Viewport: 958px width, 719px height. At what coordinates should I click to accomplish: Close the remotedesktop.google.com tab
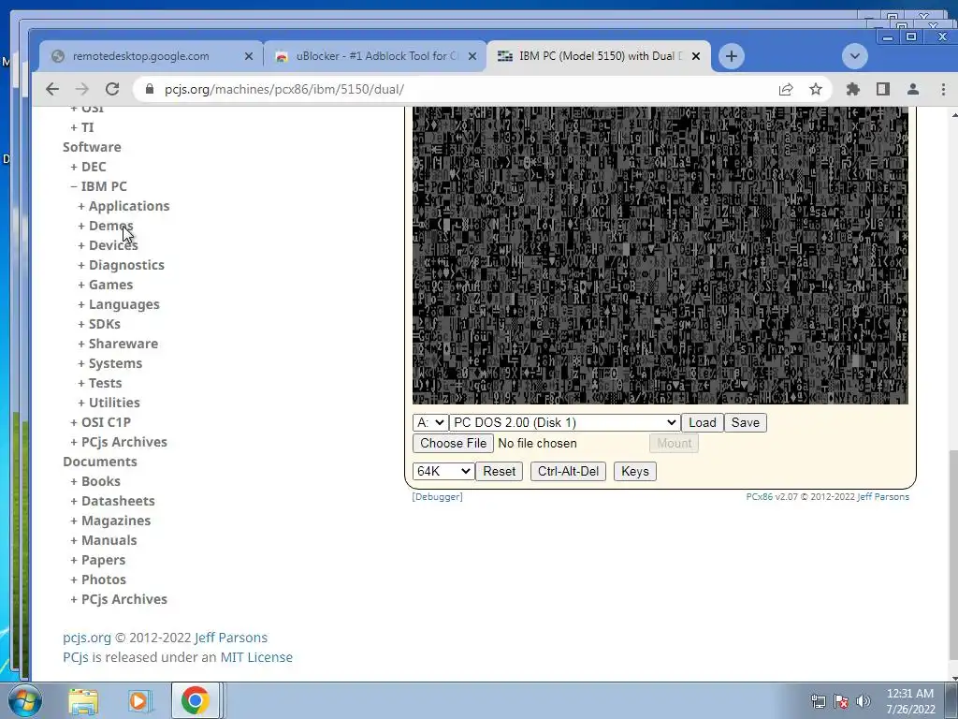249,56
